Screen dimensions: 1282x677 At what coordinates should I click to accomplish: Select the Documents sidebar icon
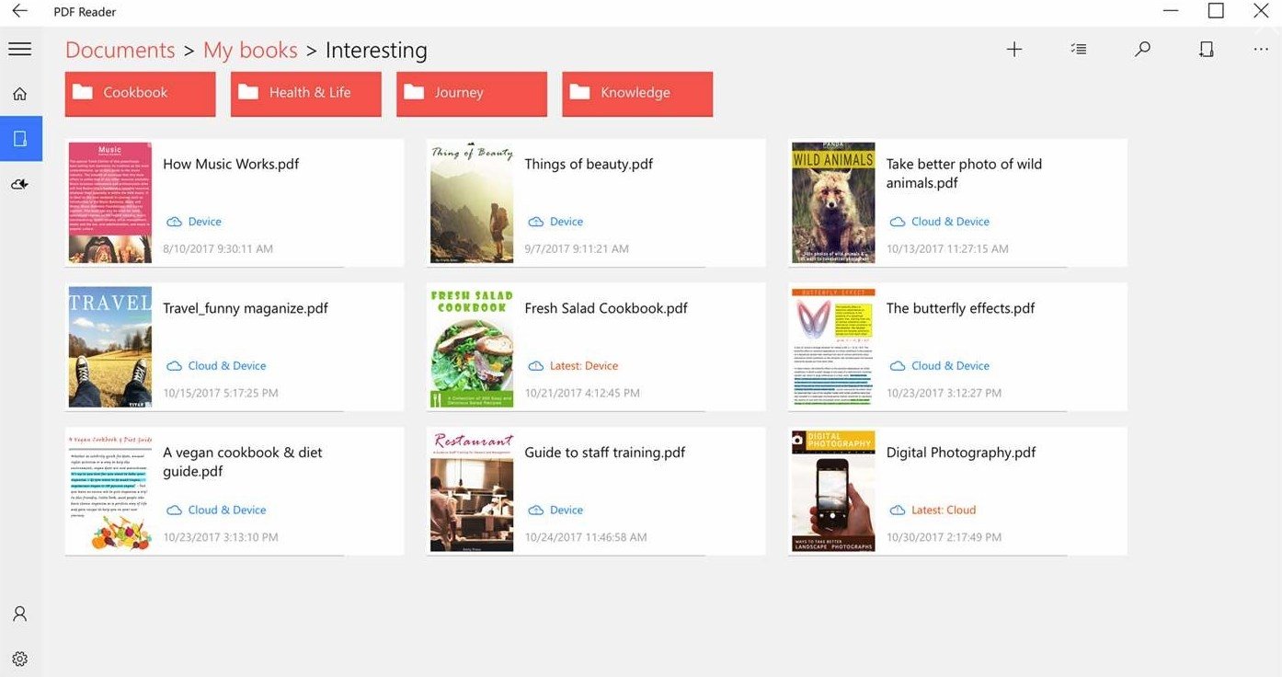tap(20, 139)
